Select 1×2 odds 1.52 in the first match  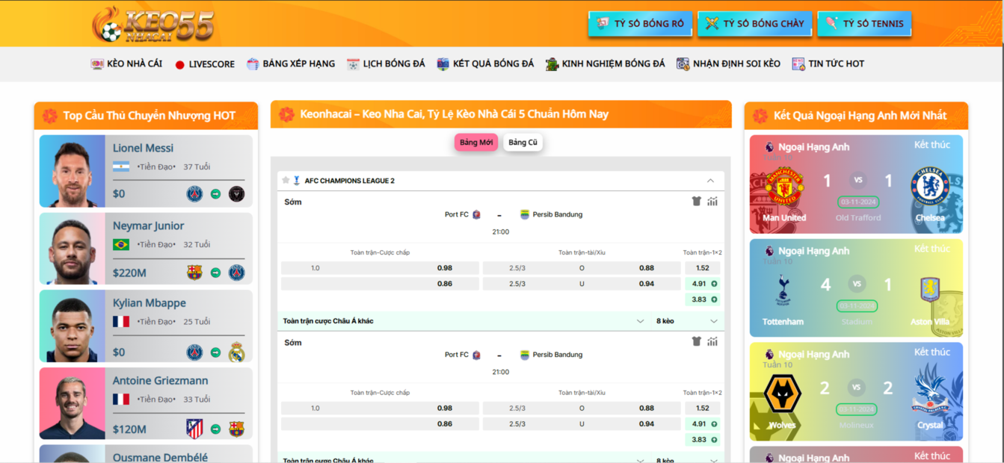(702, 268)
